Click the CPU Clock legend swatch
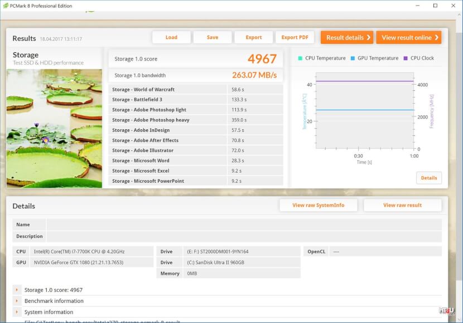Viewport: 463px width, 323px height. 406,58
